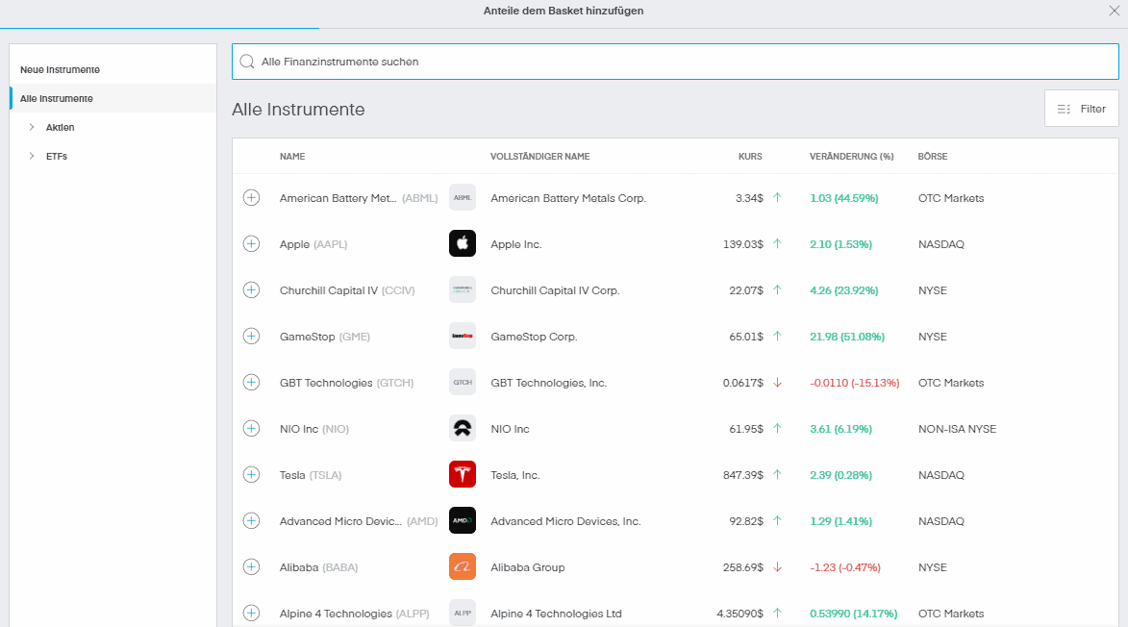The image size is (1128, 627).
Task: Select Alle Instrumente in sidebar
Action: 113,98
